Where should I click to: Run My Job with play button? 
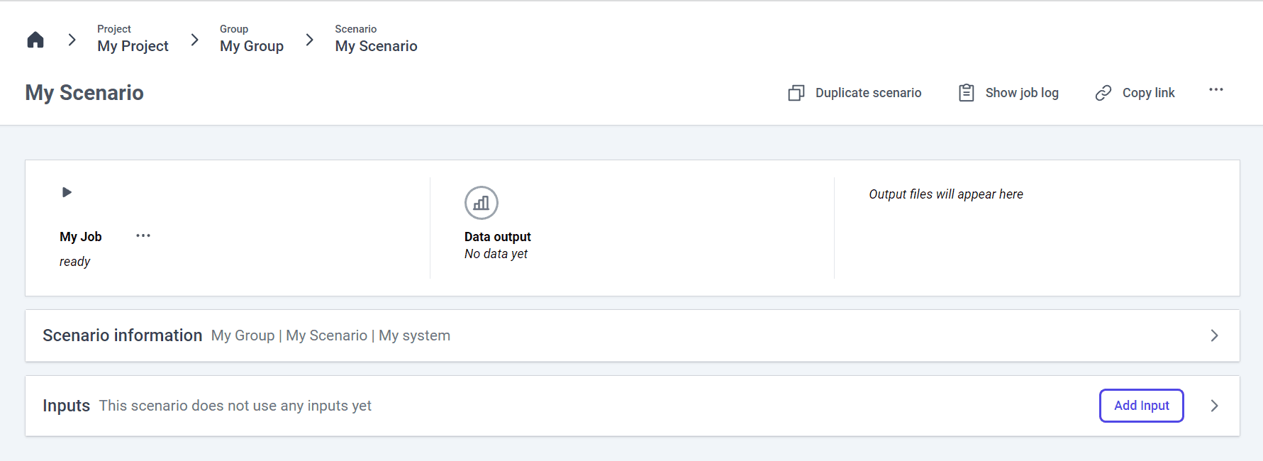(x=67, y=192)
